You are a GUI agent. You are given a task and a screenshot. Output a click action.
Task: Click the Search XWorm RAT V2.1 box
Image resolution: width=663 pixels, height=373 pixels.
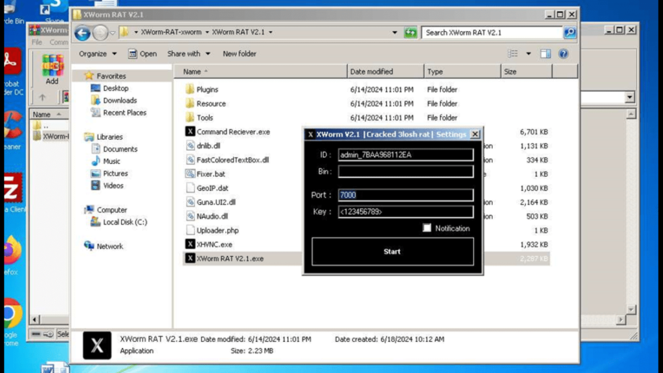point(492,32)
